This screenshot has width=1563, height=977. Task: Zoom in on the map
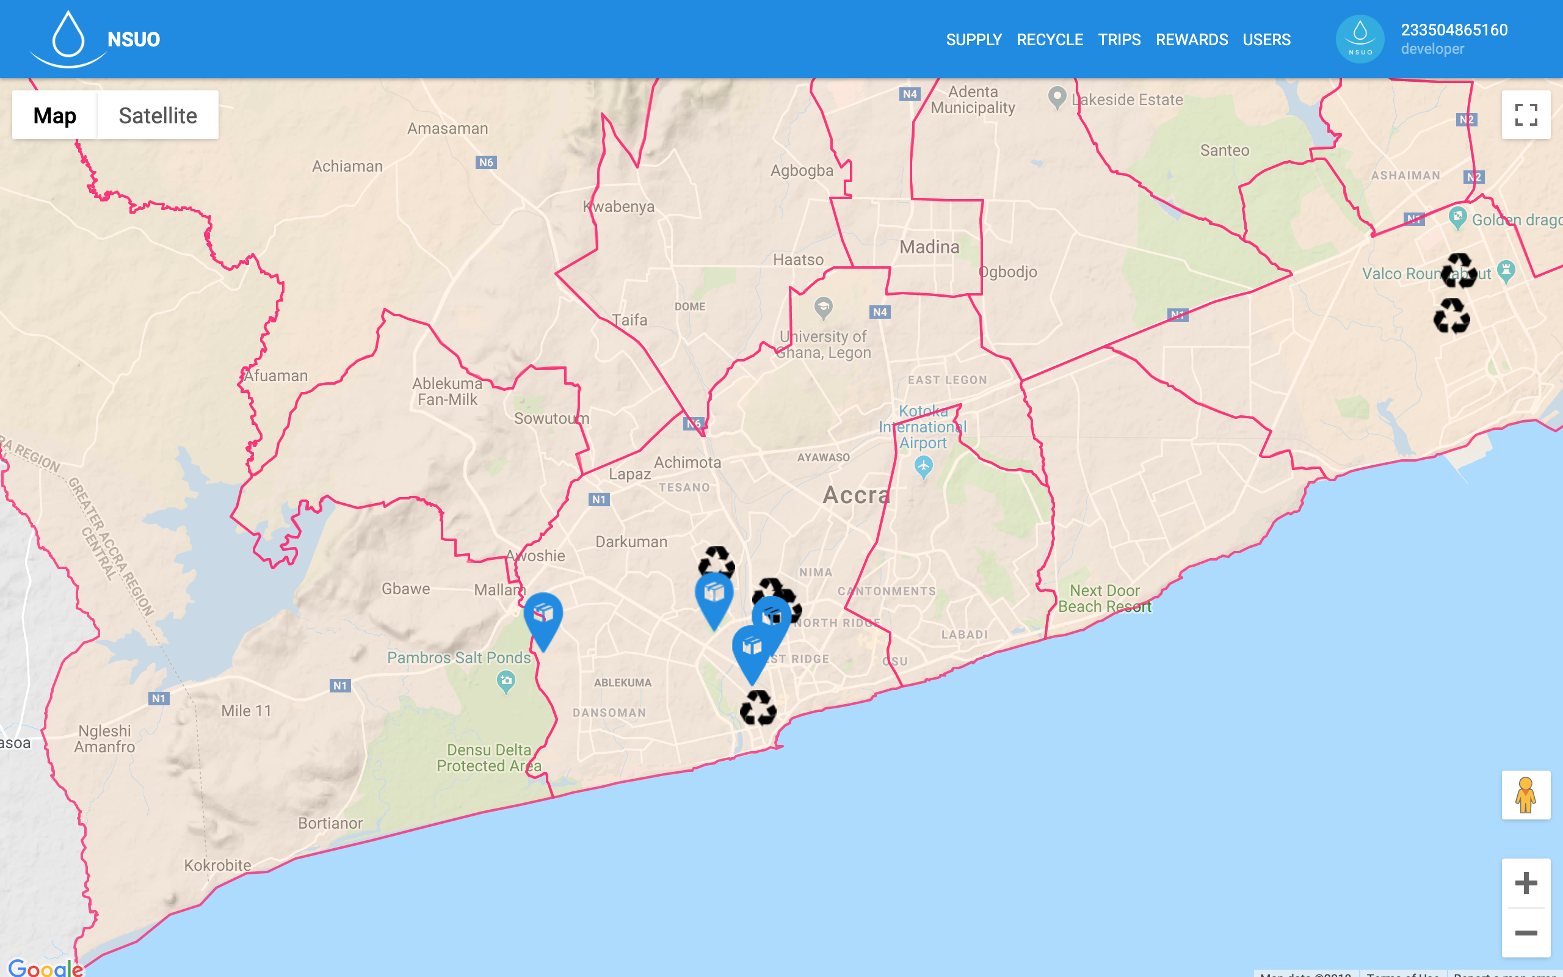click(x=1526, y=883)
